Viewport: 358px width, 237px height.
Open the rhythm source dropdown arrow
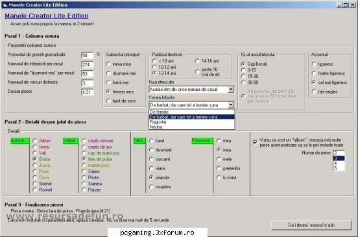coord(231,89)
